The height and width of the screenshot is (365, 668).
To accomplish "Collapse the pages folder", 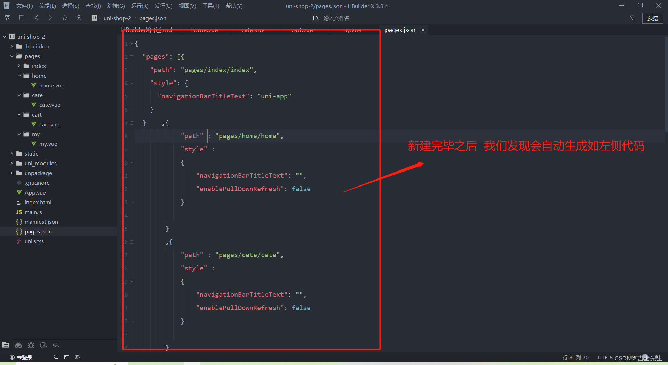I will point(11,56).
